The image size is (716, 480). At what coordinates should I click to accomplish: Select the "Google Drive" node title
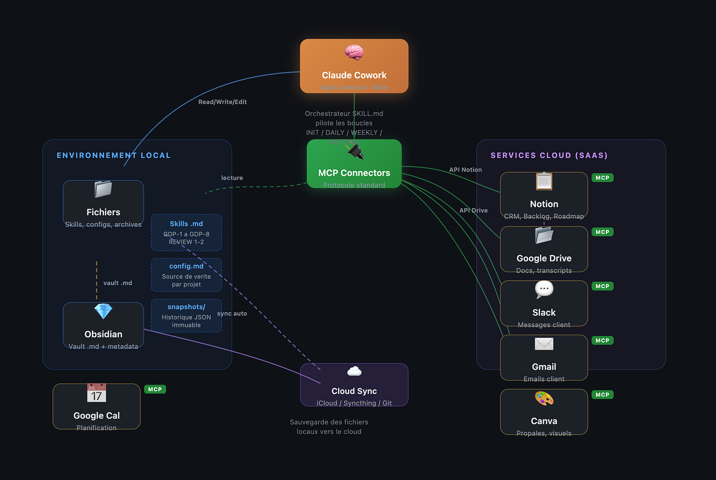(x=544, y=258)
